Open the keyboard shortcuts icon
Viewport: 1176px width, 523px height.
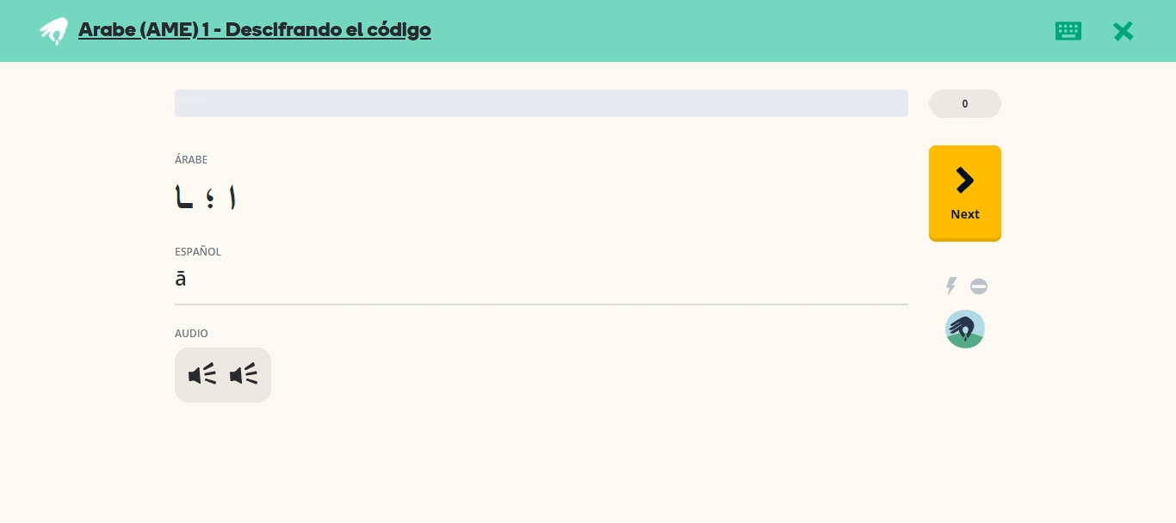point(1068,31)
